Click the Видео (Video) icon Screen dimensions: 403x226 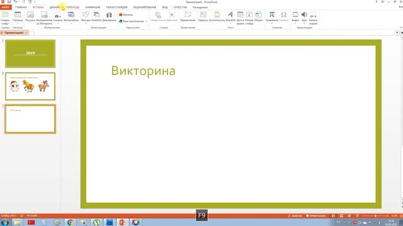point(295,14)
